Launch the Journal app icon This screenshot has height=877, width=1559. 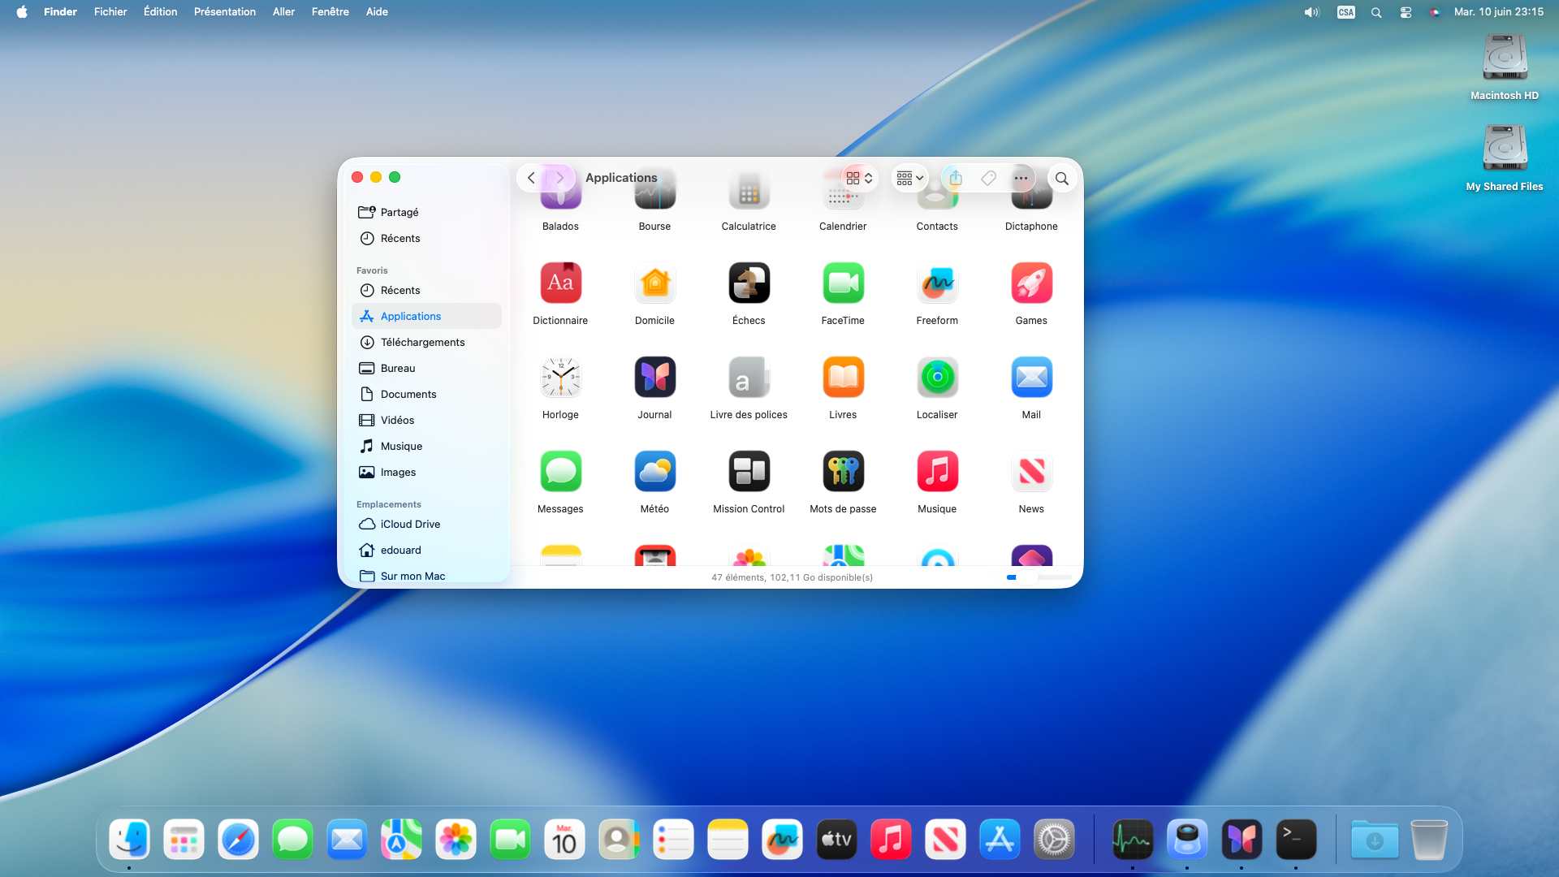click(x=654, y=378)
